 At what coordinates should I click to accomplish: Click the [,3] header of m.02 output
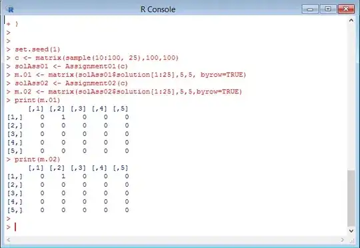point(78,168)
